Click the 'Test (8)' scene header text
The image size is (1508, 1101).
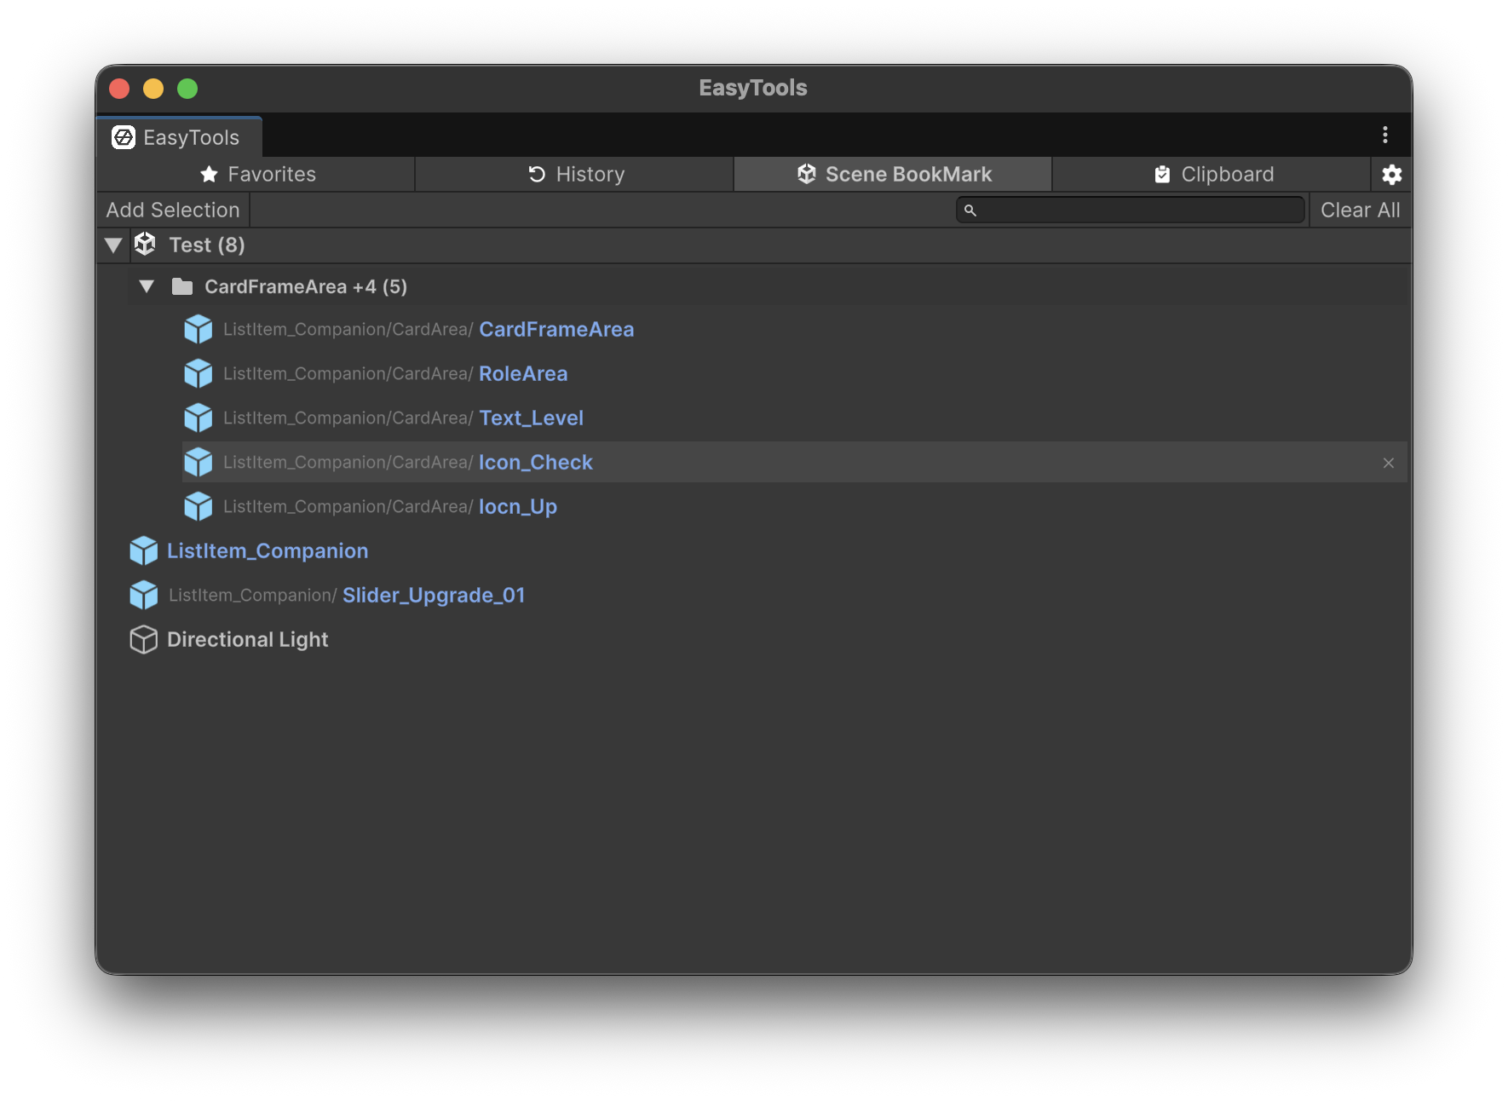[207, 245]
